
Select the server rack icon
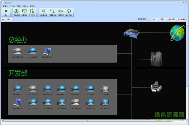click(156, 59)
